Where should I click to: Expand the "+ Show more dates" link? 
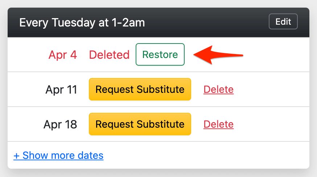(x=58, y=156)
